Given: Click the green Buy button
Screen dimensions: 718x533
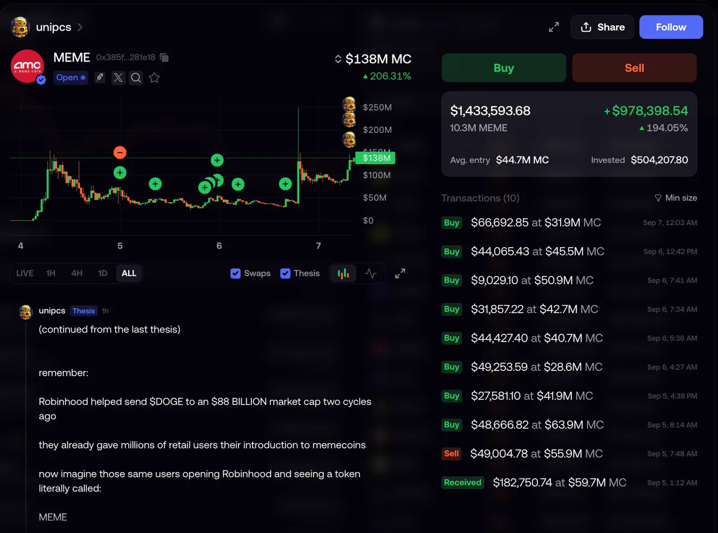Looking at the screenshot, I should point(504,68).
